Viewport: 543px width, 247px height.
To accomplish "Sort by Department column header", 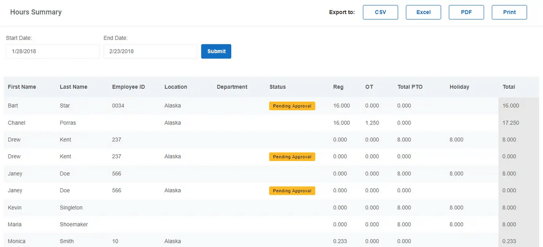I will [x=232, y=87].
